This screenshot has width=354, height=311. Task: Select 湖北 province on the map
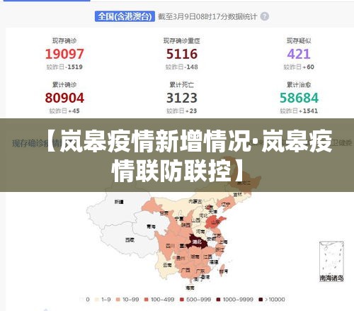pyautogui.click(x=197, y=242)
